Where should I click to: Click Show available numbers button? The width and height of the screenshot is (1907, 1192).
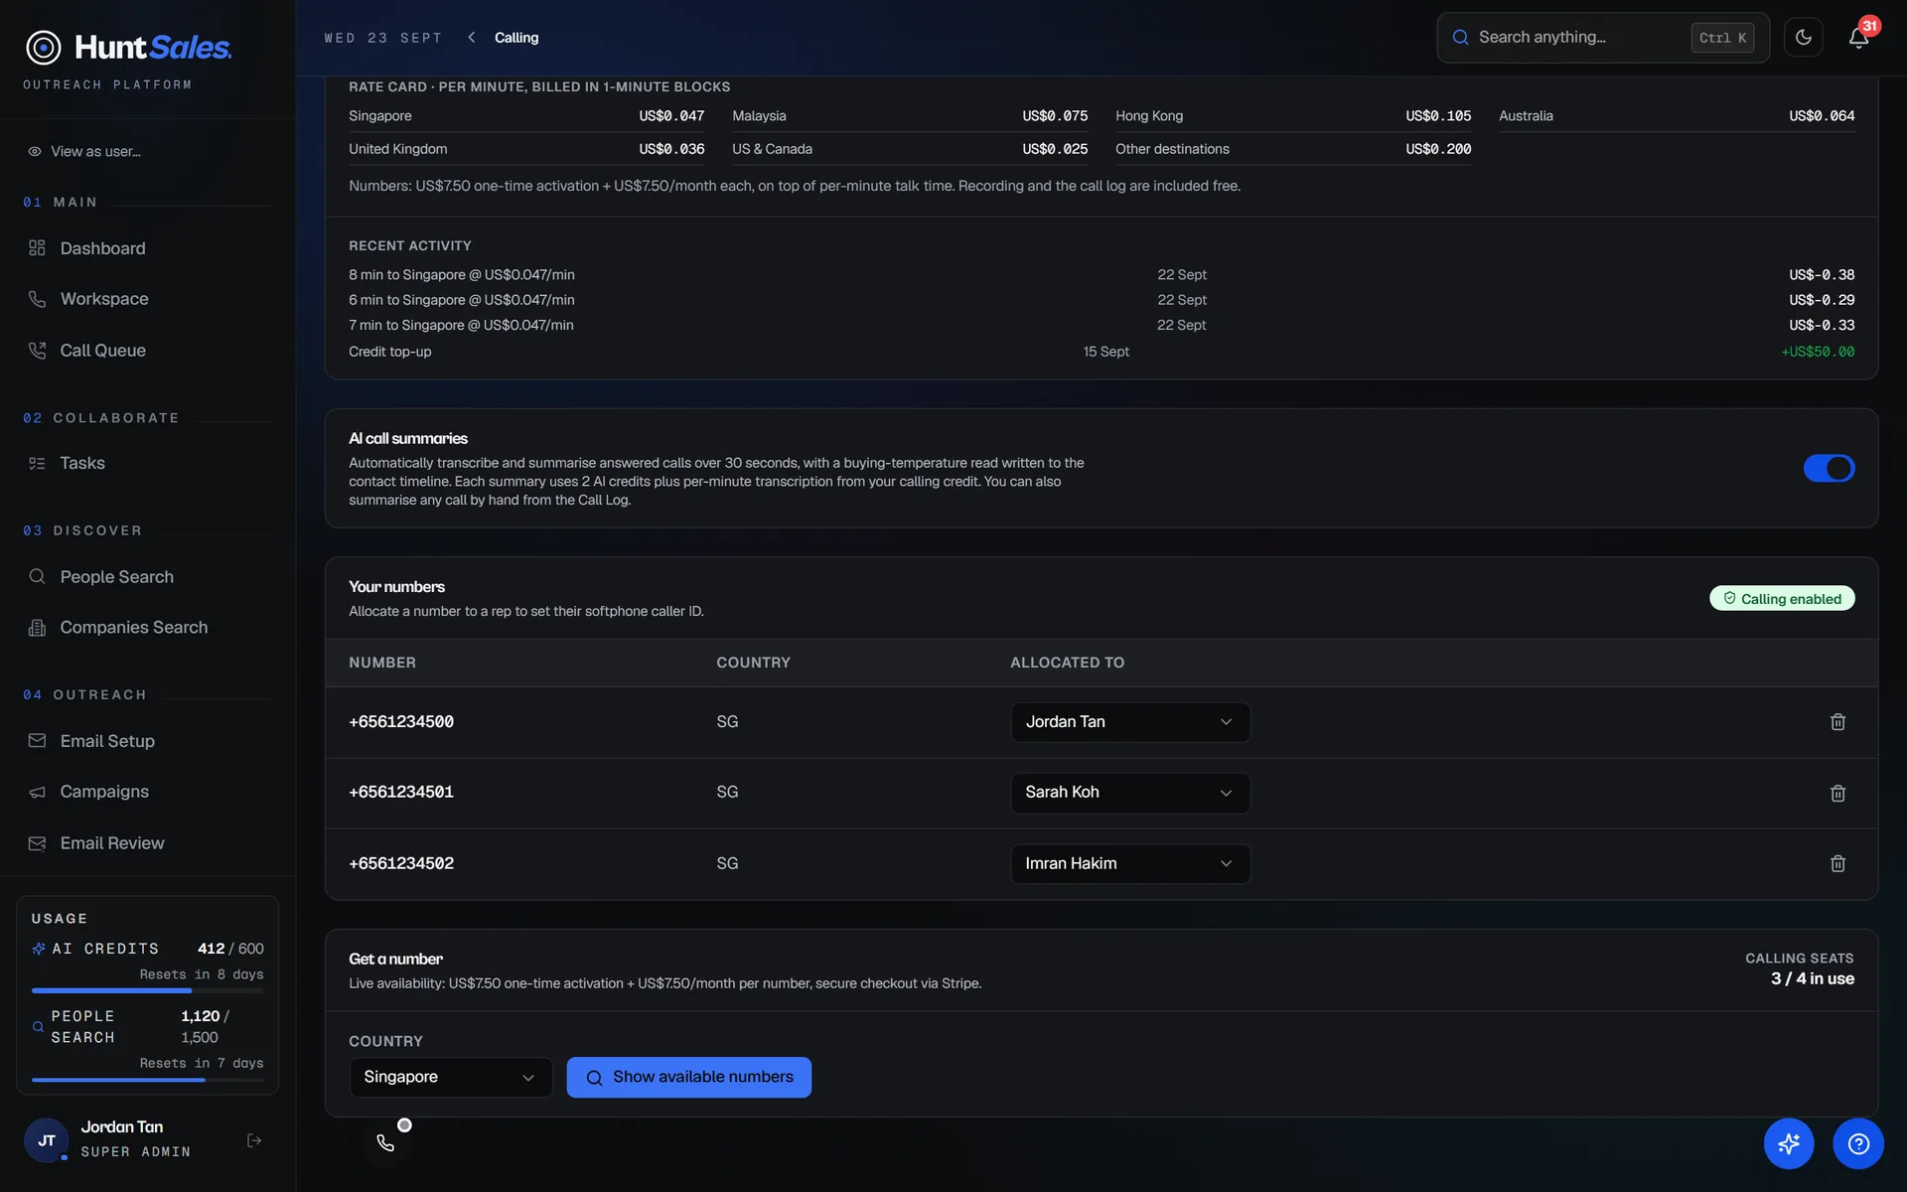(x=688, y=1077)
